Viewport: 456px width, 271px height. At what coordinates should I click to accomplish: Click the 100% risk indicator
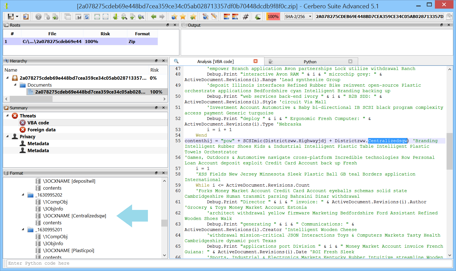coord(273,17)
